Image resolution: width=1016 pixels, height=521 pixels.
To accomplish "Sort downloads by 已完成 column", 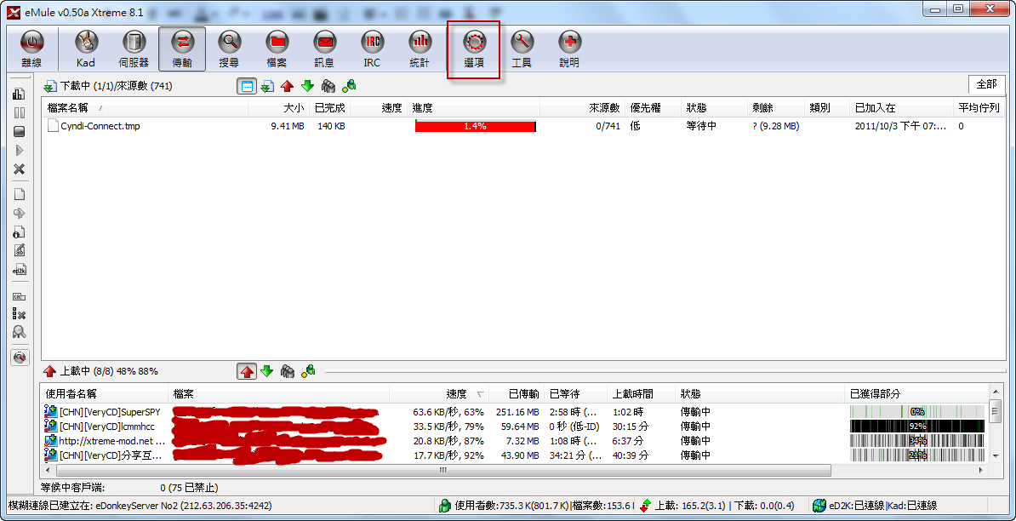I will pyautogui.click(x=330, y=107).
